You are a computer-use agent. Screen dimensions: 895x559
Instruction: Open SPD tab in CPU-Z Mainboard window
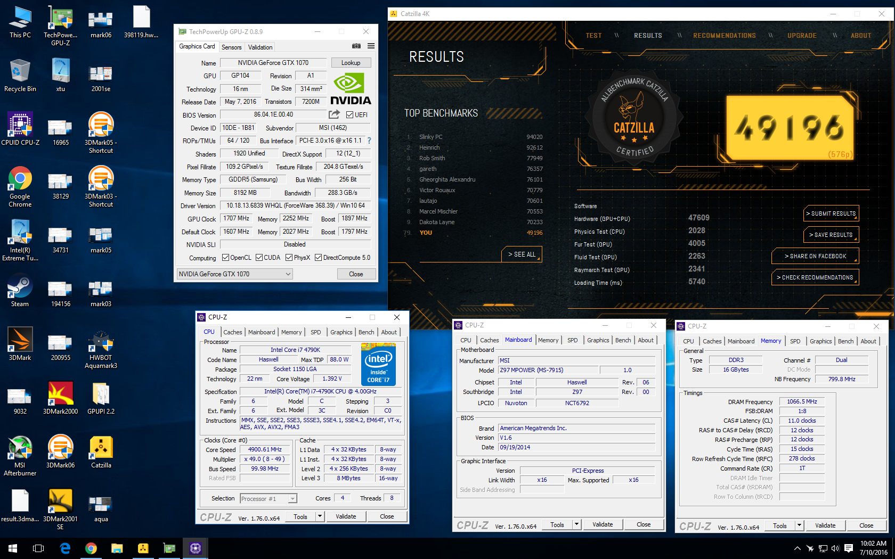click(x=572, y=340)
